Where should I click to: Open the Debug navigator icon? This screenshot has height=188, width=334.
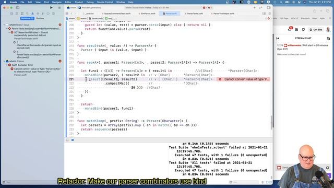click(43, 14)
